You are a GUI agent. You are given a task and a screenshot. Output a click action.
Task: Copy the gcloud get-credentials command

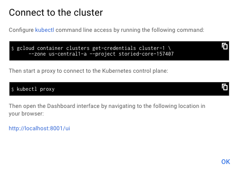click(x=225, y=46)
